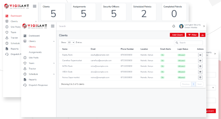Click the Completed Patrols card
This screenshot has height=119, width=221.
point(174,12)
